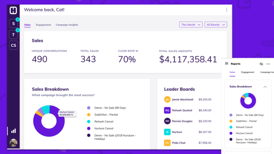Click the Rehash Cancel swatch in the Reports panel
274x154 pixels.
pos(231,127)
